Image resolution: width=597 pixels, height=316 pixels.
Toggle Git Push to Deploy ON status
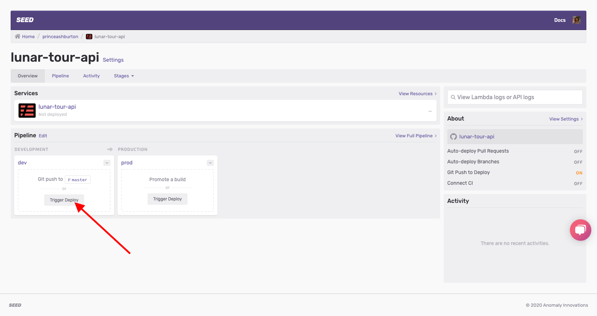(x=579, y=173)
